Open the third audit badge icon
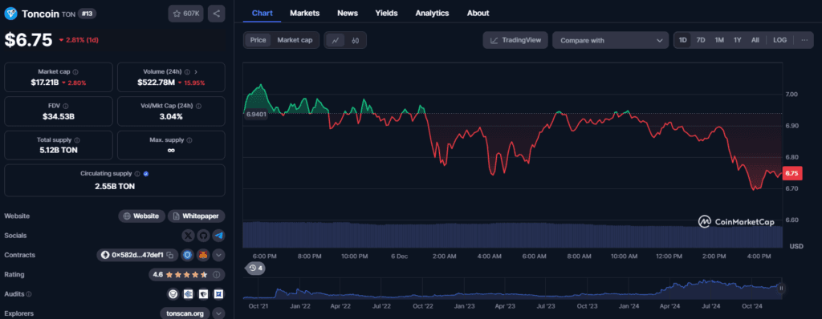Screen dimensions: 822x319 point(203,294)
